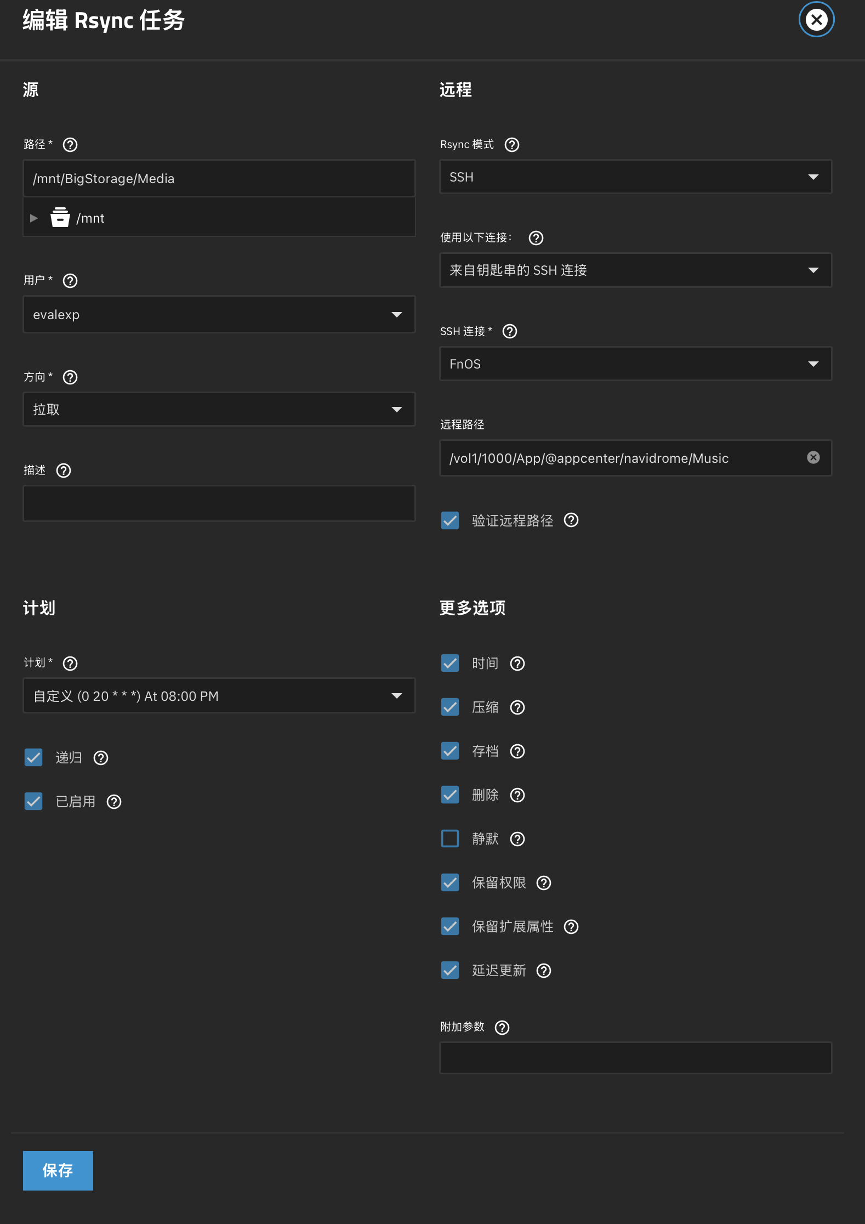Open help tooltip for 延迟更新
The height and width of the screenshot is (1224, 865).
(544, 971)
